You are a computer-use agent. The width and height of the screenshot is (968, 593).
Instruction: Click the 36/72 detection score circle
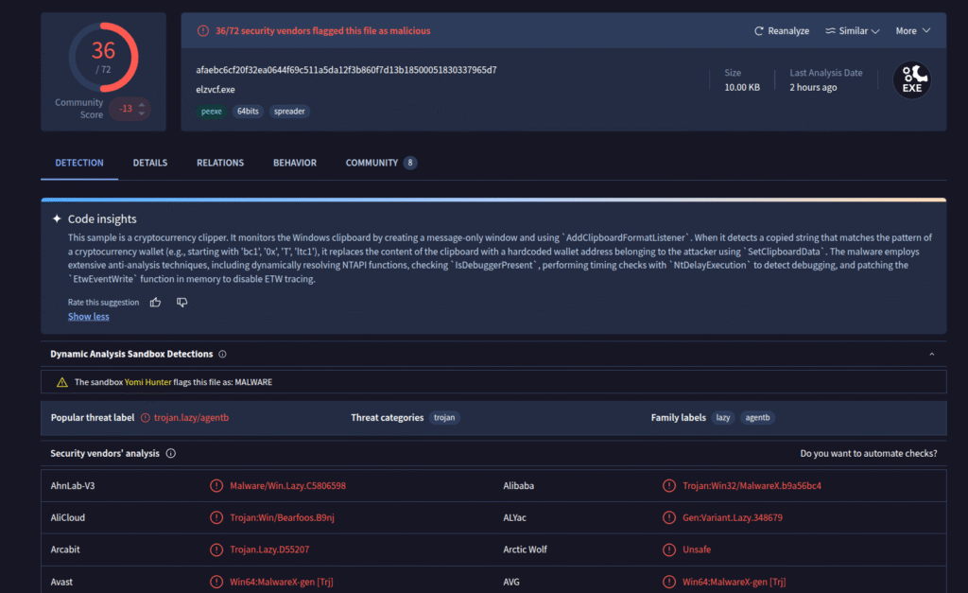pos(103,59)
